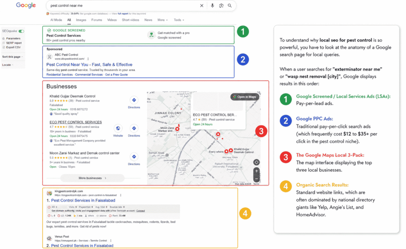Click the Venus Pest site favicon
The height and width of the screenshot is (249, 406).
[49, 238]
